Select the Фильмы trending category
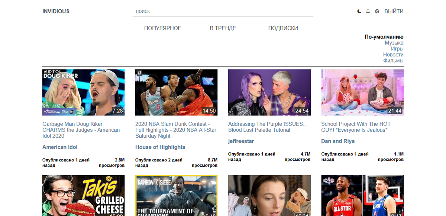Viewport: 446px width, 216px height. pos(393,60)
